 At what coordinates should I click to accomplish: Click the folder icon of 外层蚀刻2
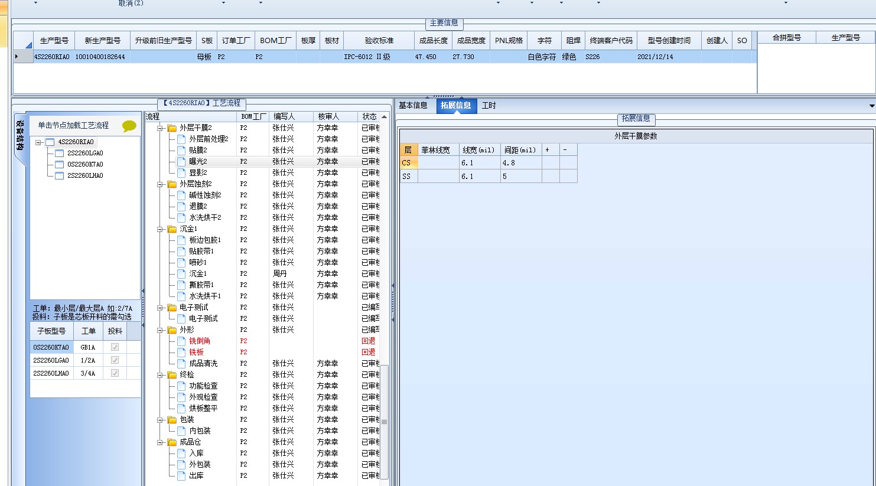point(172,184)
